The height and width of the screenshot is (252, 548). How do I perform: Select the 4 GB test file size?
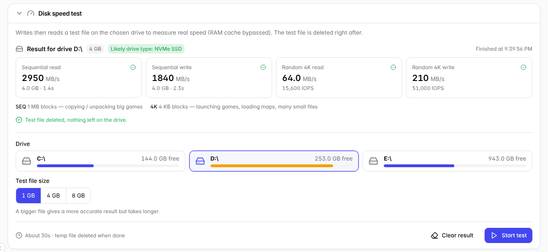pos(53,196)
